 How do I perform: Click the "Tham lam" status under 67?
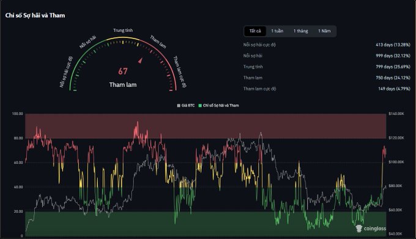coord(123,85)
